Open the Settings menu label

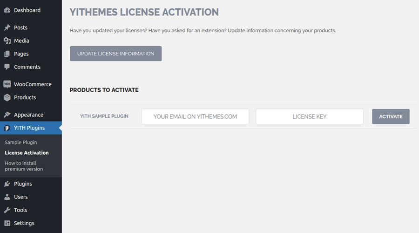click(24, 223)
